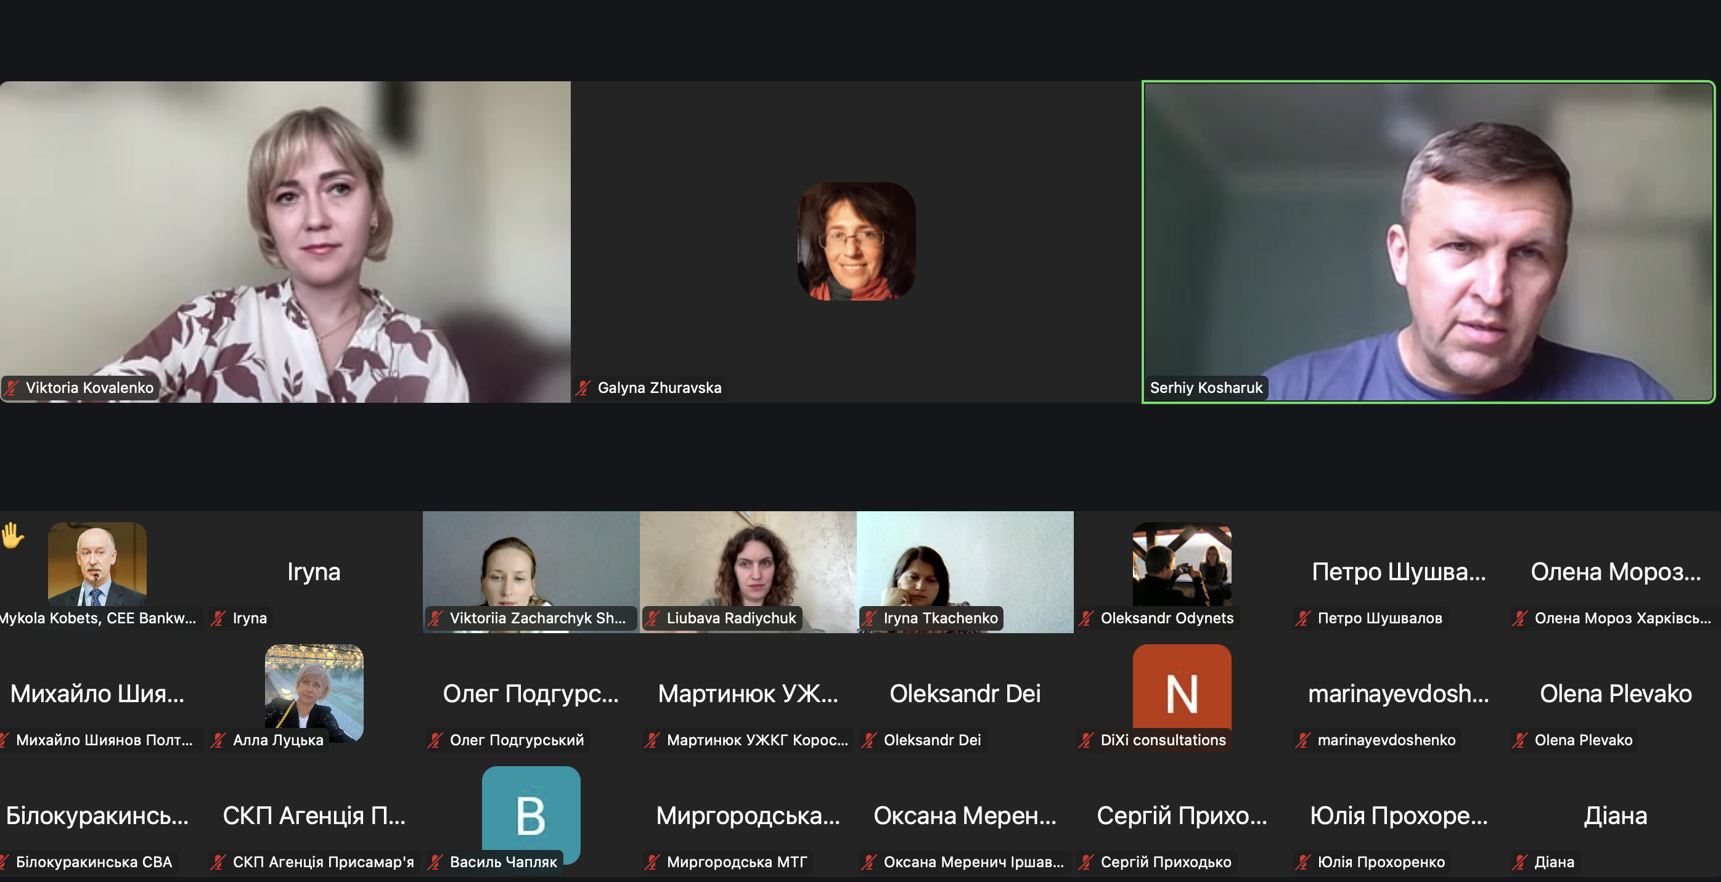The image size is (1721, 882).
Task: Click muted mic icon beside Galyna Zhuravska
Action: pyautogui.click(x=583, y=388)
